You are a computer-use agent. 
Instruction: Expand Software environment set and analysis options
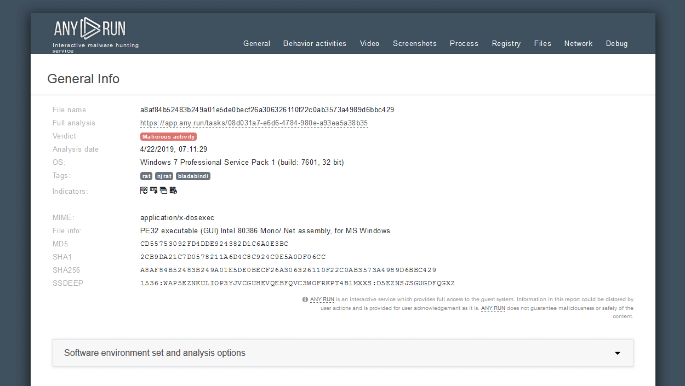[343, 353]
